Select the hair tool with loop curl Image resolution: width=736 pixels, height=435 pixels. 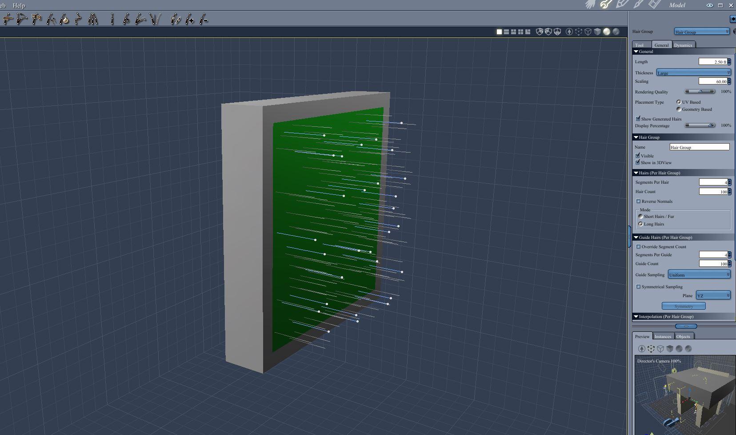point(126,19)
